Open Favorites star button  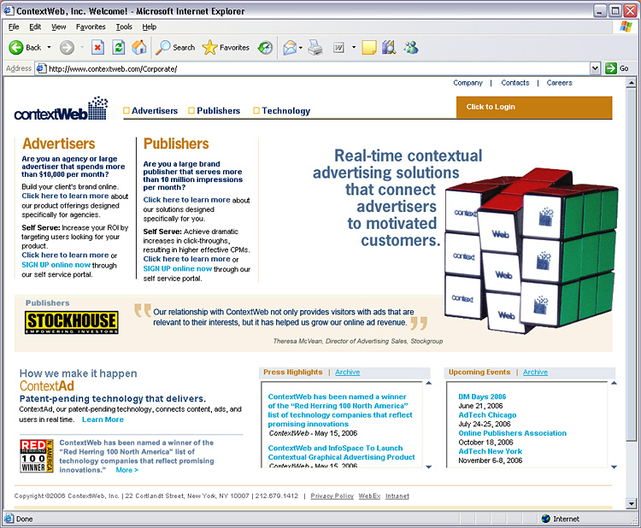(x=226, y=47)
